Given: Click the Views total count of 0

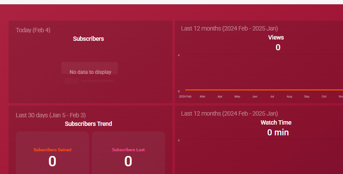Looking at the screenshot, I should point(278,47).
